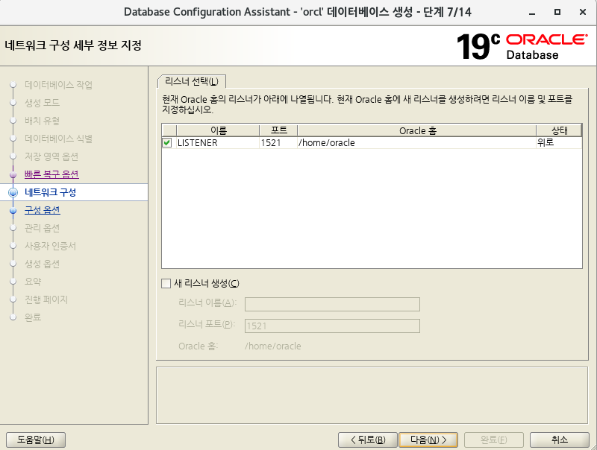
Task: Close the Database Configuration Assistant window
Action: pos(583,12)
